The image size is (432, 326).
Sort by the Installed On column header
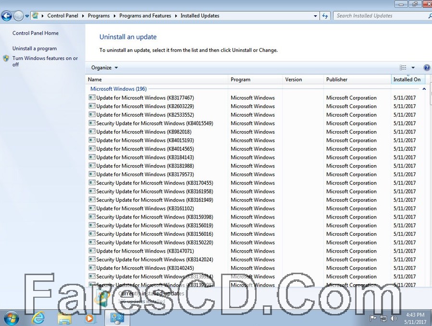408,80
